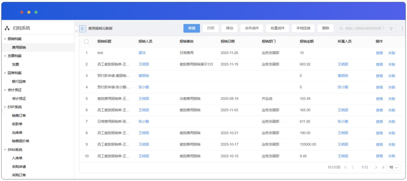The image size is (407, 181).
Task: Click the search magnifier icon
Action: tap(341, 28)
